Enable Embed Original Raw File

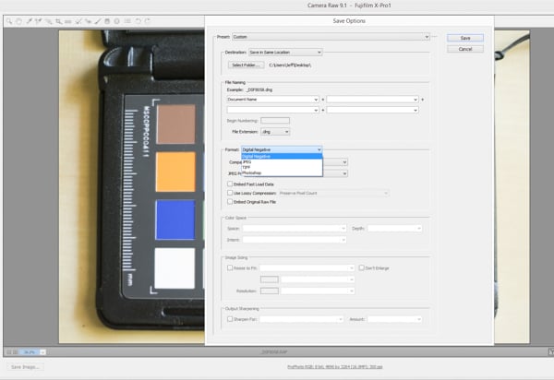click(x=230, y=201)
